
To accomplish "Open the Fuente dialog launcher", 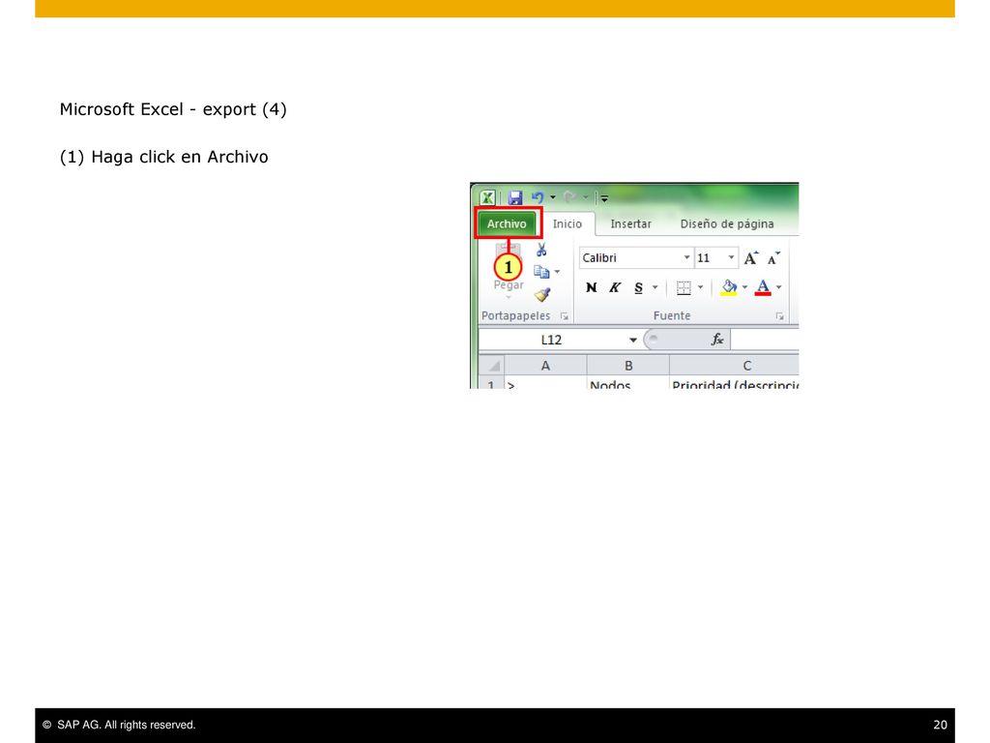I will click(780, 316).
